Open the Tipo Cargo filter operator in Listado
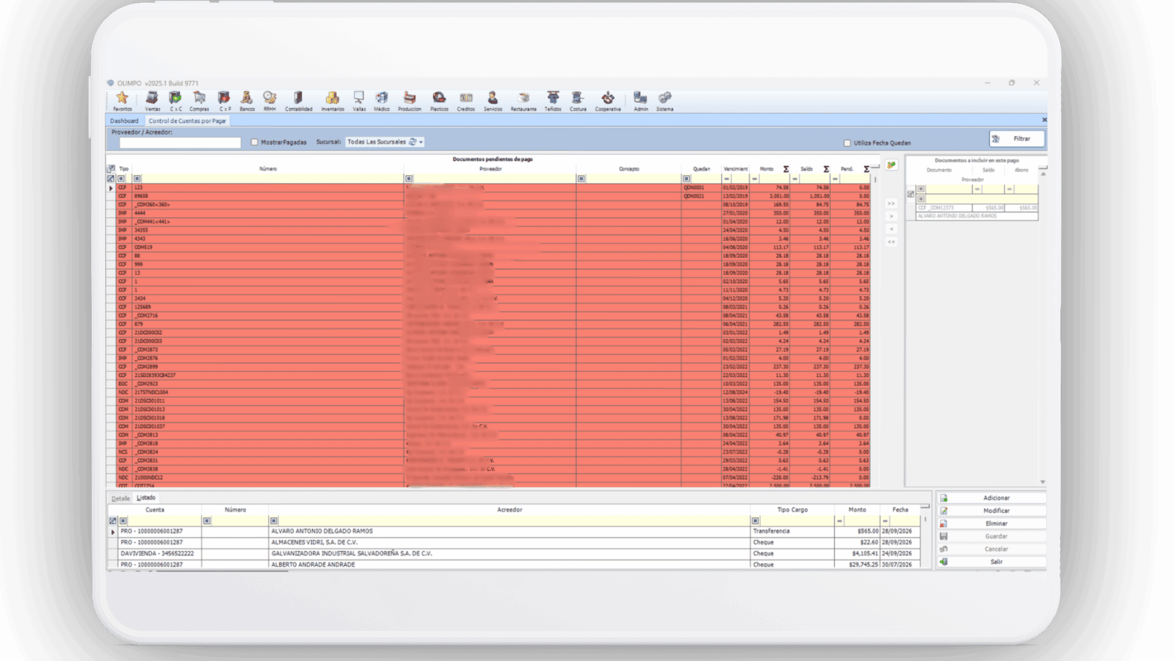1175x661 pixels. pyautogui.click(x=755, y=521)
